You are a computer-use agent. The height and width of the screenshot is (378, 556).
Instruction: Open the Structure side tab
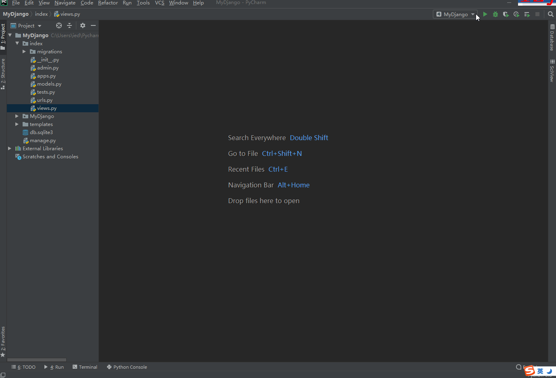(x=3, y=74)
